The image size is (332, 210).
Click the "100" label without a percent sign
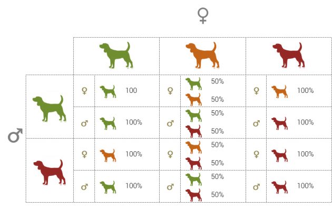click(x=131, y=91)
